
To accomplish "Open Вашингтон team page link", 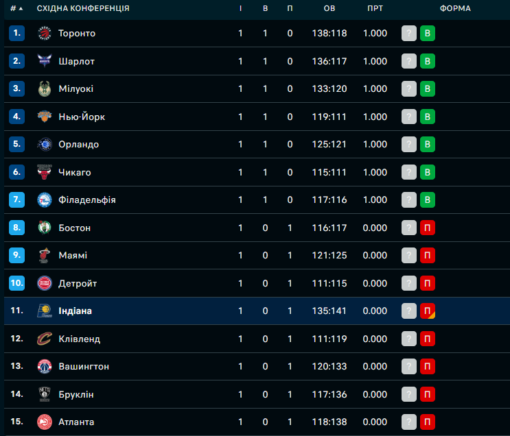I will [84, 367].
